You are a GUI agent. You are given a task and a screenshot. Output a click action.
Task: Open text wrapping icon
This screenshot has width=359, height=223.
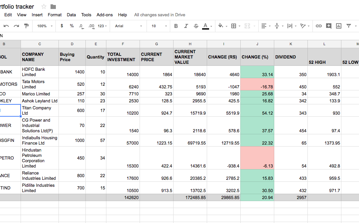(290, 26)
